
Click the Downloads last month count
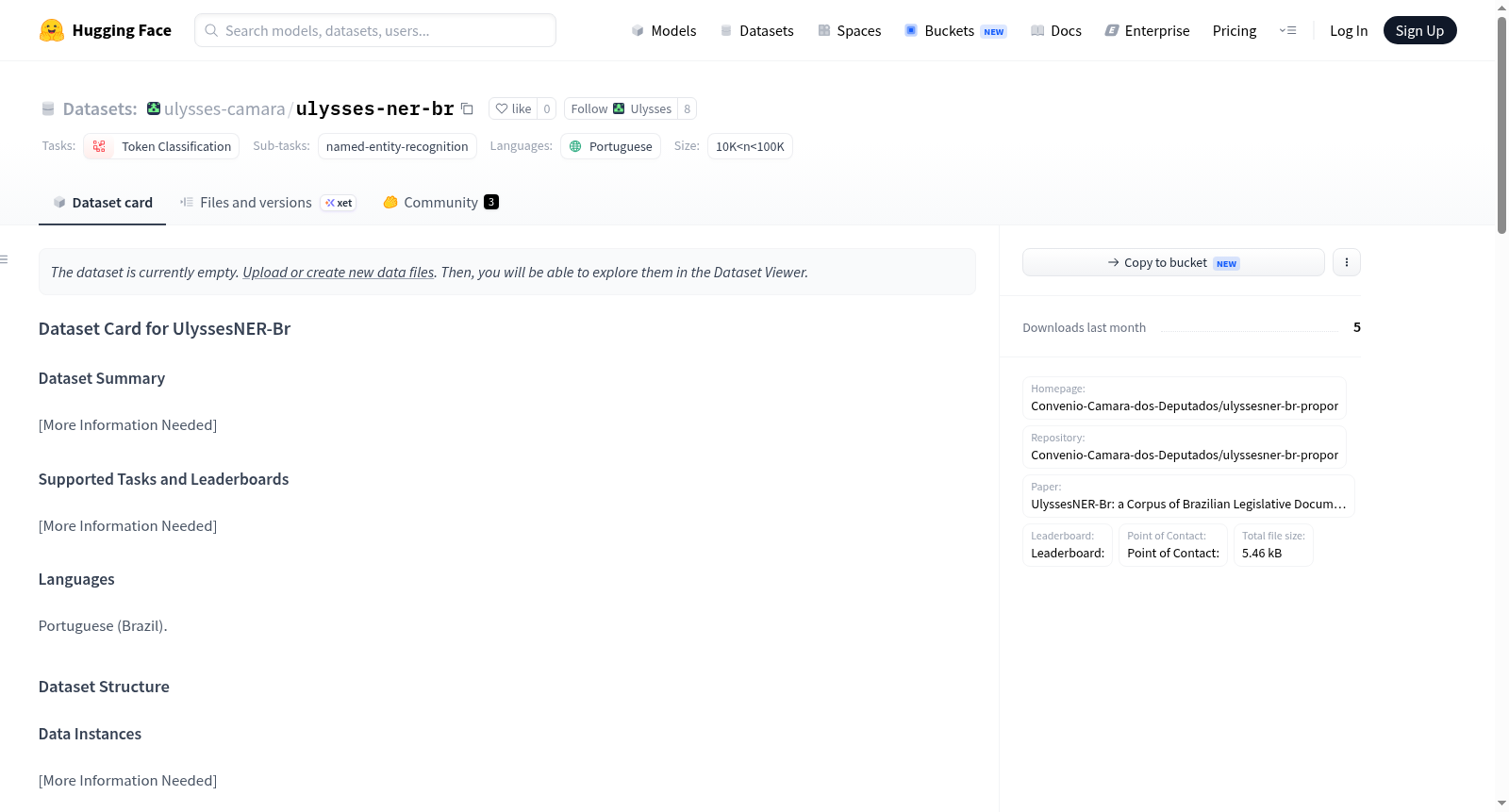(x=1357, y=327)
